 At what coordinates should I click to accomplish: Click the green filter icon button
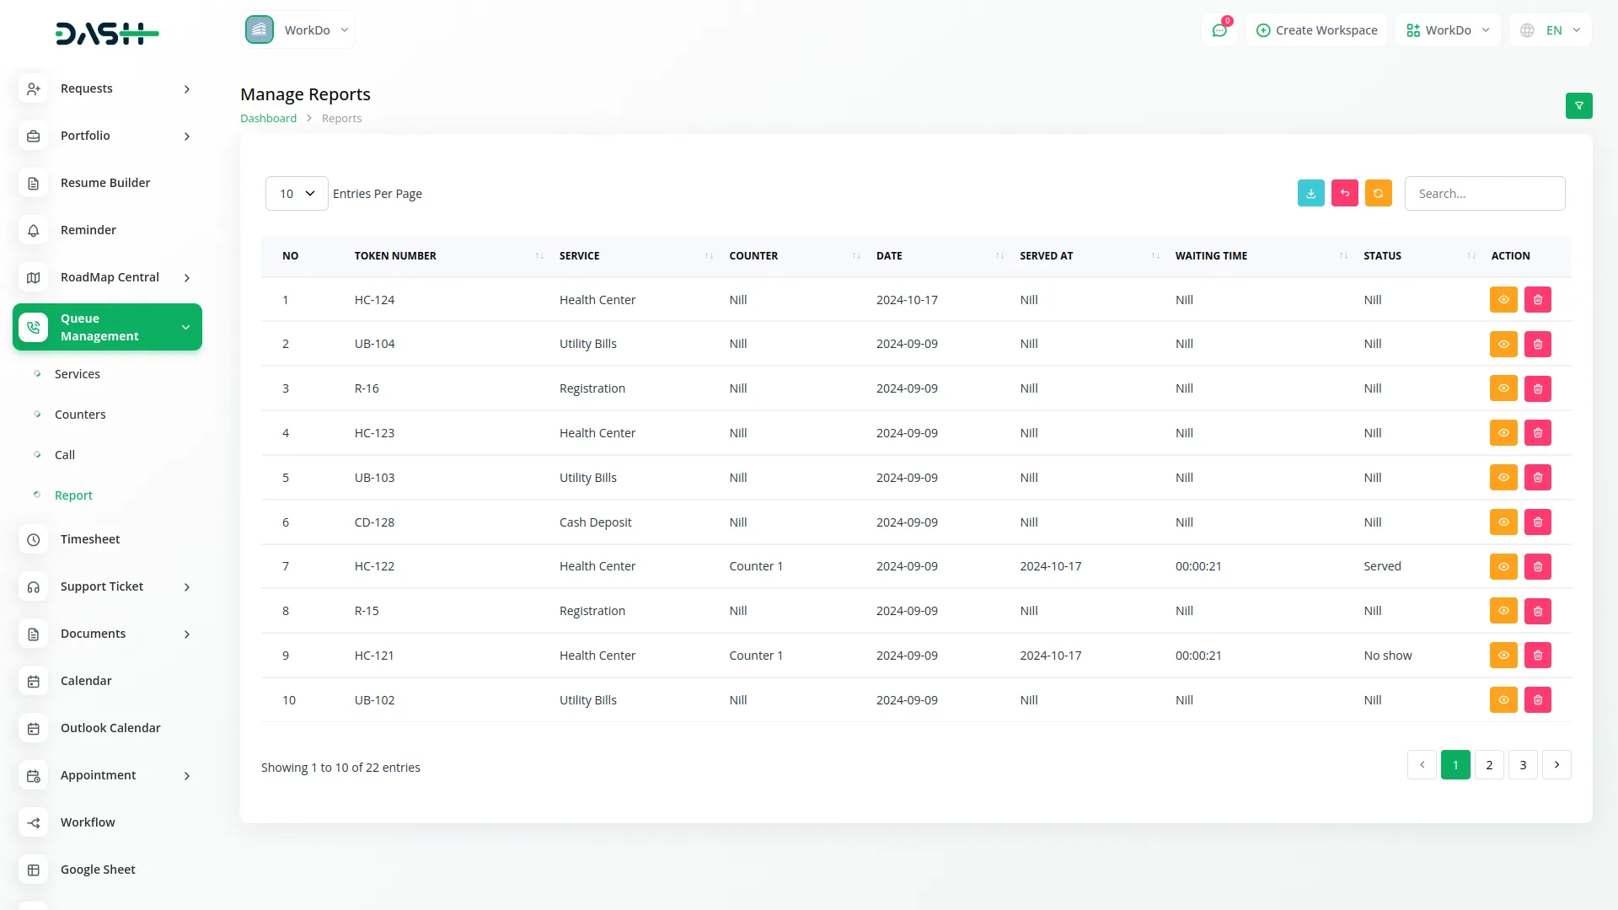click(x=1578, y=105)
